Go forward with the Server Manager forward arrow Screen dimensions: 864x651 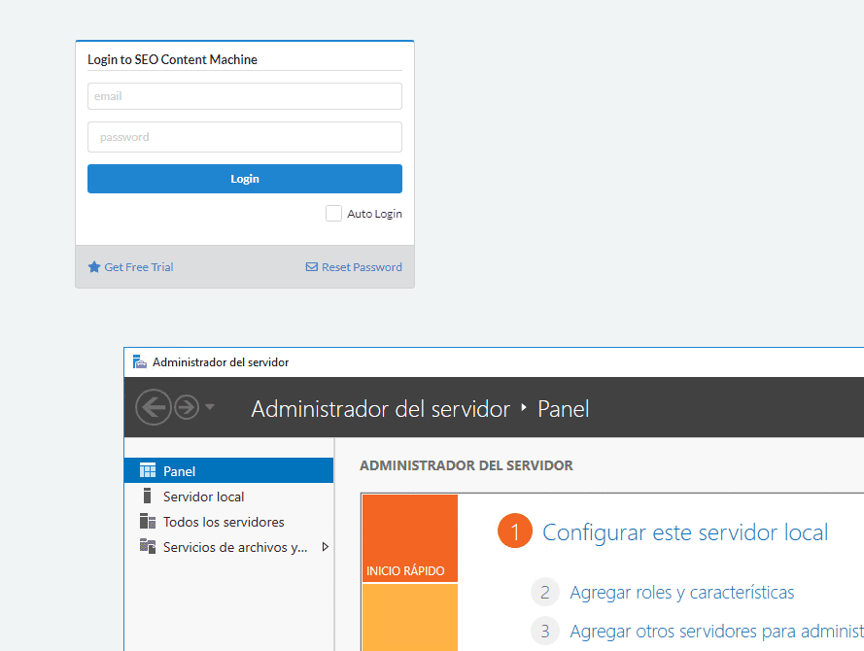click(x=187, y=407)
